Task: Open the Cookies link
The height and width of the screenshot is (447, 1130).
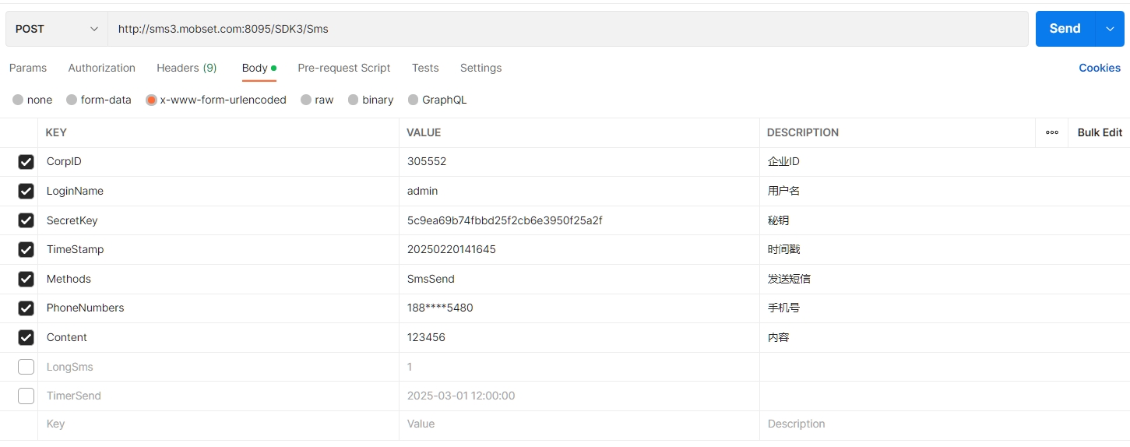Action: (x=1099, y=68)
